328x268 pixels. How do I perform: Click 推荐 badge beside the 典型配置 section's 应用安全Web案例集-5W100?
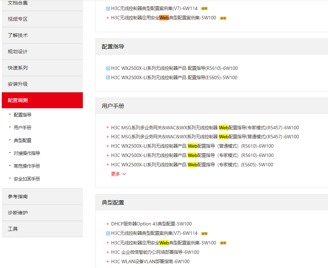click(223, 243)
